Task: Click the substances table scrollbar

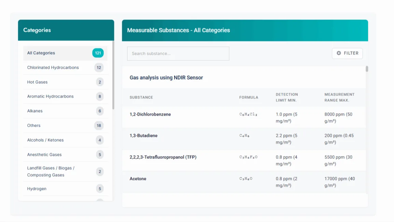Action: pyautogui.click(x=367, y=69)
